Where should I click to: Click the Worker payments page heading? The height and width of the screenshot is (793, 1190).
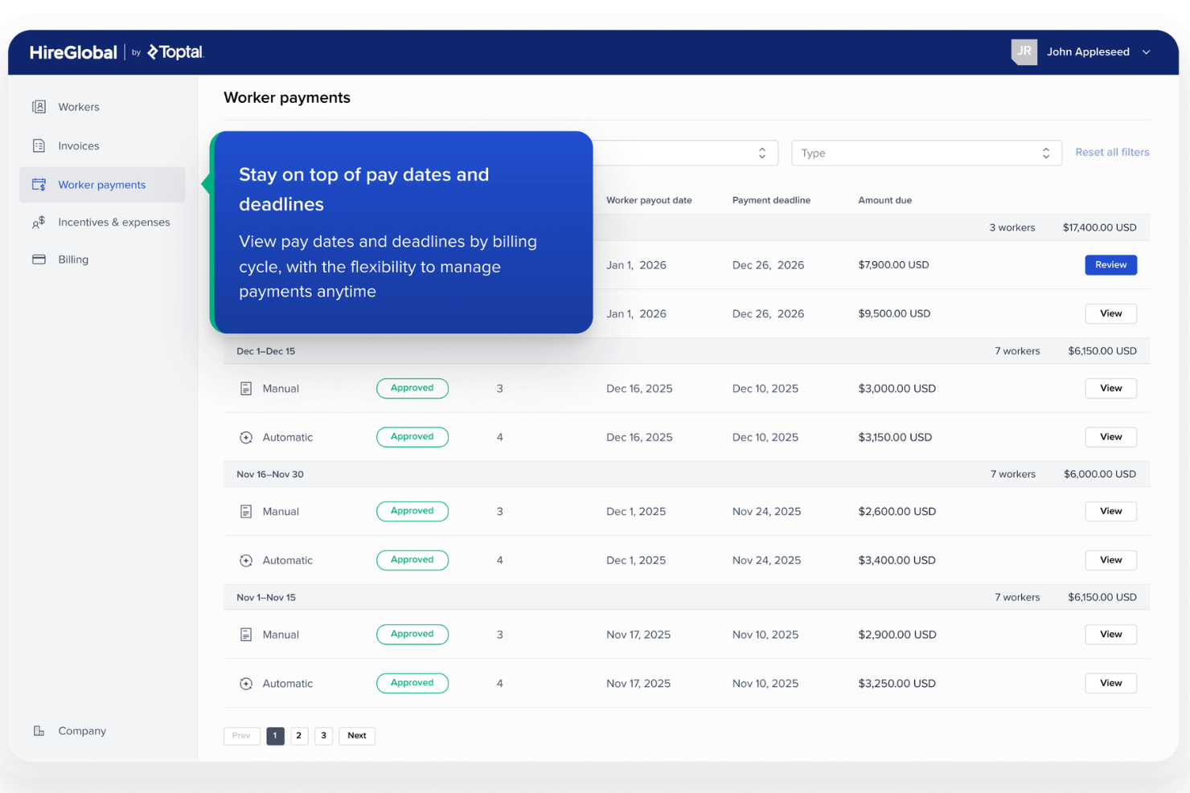point(287,97)
